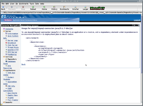Open the Tools menu
Image resolution: width=143 pixels, height=106 pixels.
tap(32, 4)
